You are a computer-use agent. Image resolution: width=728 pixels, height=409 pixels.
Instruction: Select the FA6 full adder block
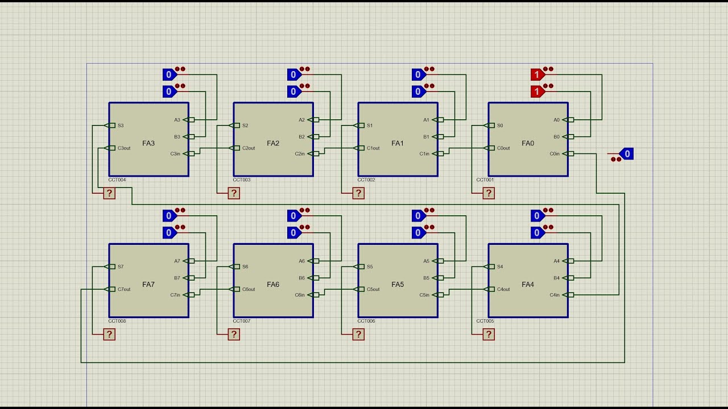click(274, 281)
